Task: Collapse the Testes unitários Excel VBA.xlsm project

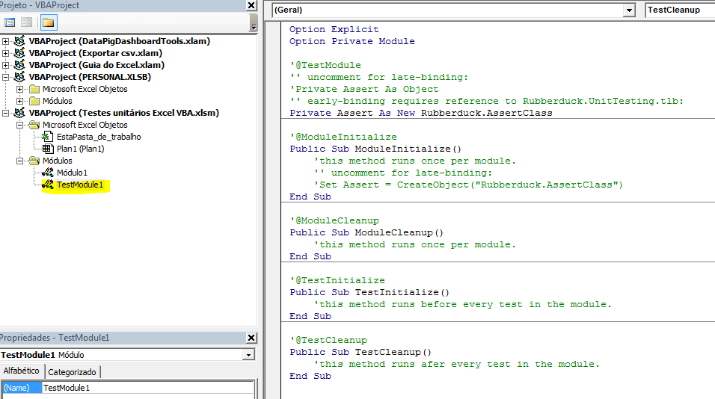Action: point(6,113)
